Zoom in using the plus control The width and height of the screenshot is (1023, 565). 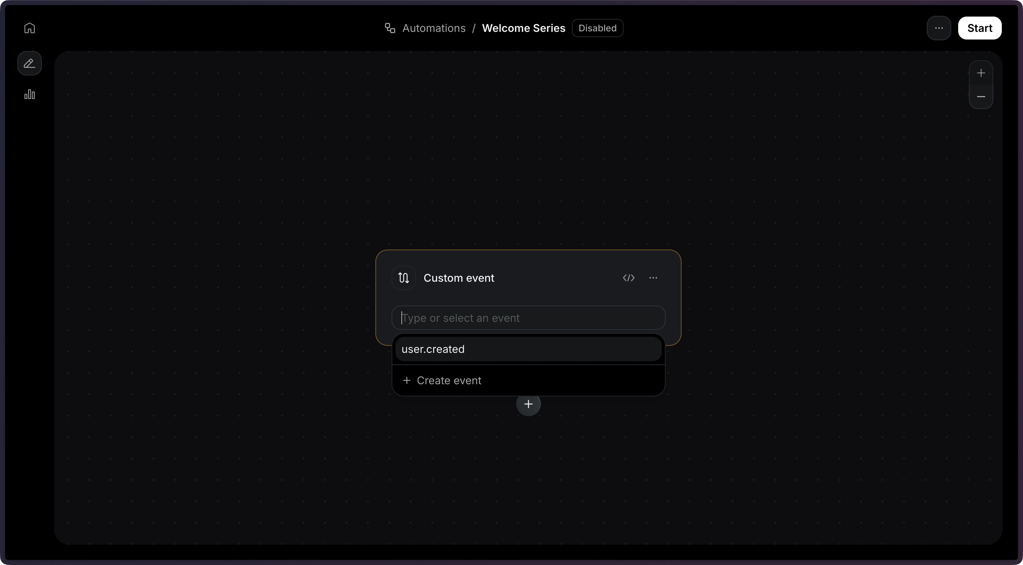point(981,73)
